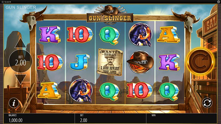Select the cowboy hat symbol on reel four
This screenshot has height=124, width=221.
click(140, 62)
